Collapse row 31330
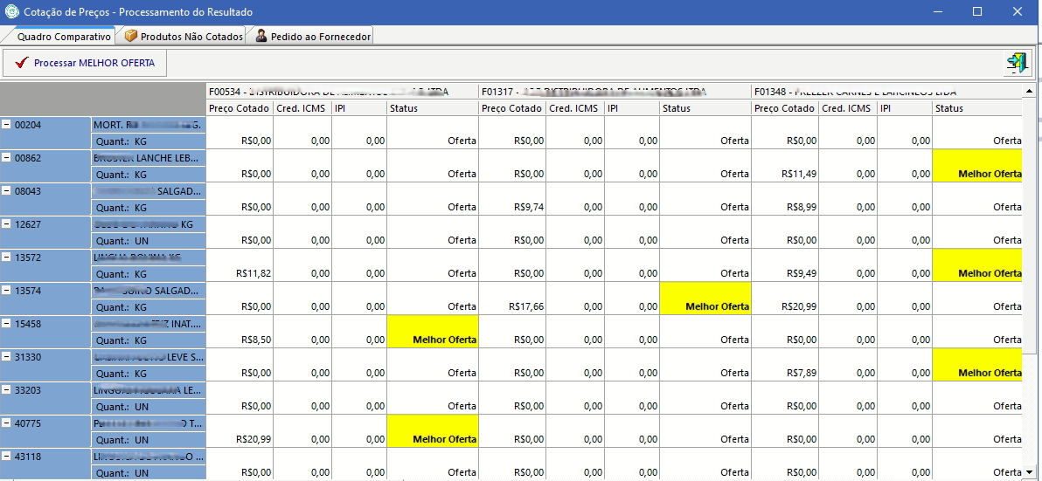 point(6,357)
